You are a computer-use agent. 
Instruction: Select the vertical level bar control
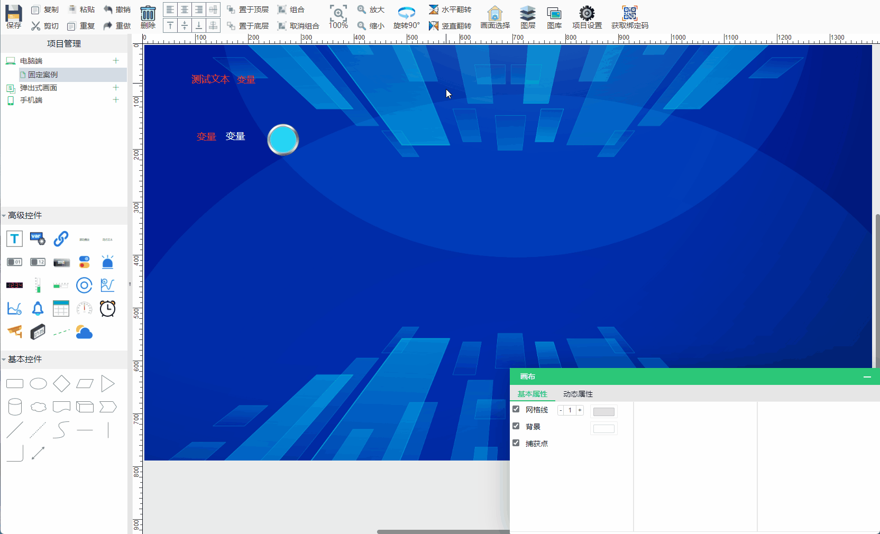coord(38,286)
